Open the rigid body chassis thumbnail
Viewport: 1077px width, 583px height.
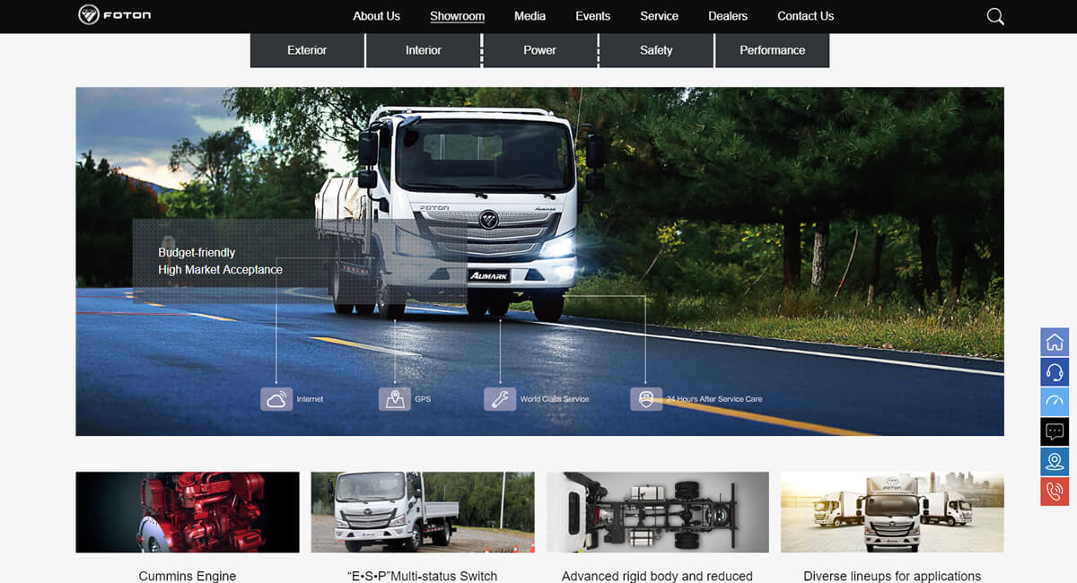[658, 512]
